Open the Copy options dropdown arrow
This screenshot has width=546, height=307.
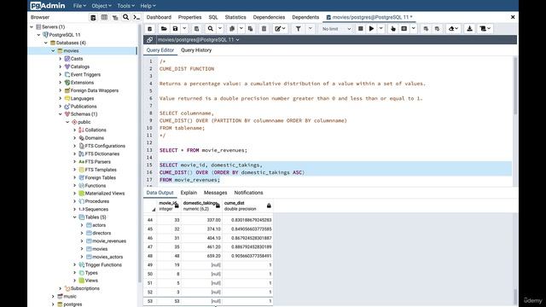[x=241, y=29]
